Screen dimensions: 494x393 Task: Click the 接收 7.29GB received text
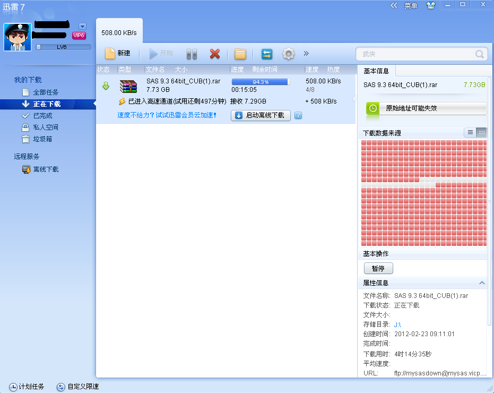tap(248, 101)
